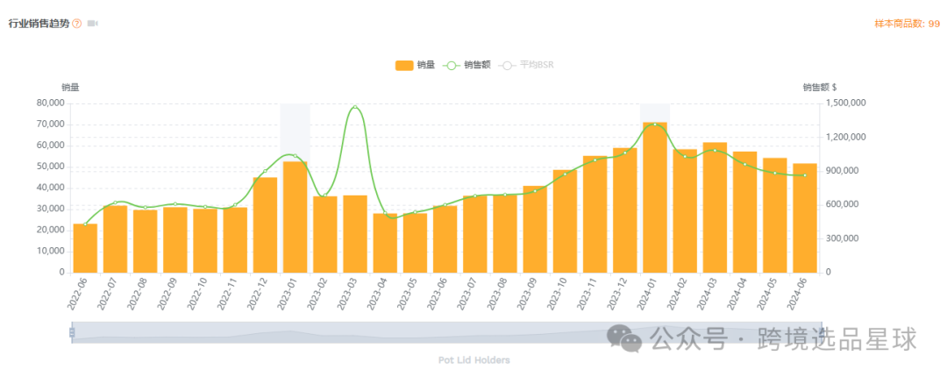This screenshot has width=947, height=377.
Task: Click the Pot Lid Holders label
Action: tap(474, 360)
